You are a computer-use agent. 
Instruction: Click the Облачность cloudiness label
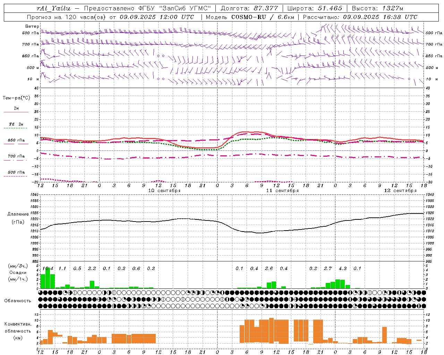[18, 301]
